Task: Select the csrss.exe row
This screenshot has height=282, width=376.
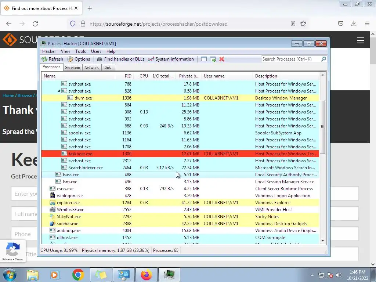Action: tap(180, 188)
